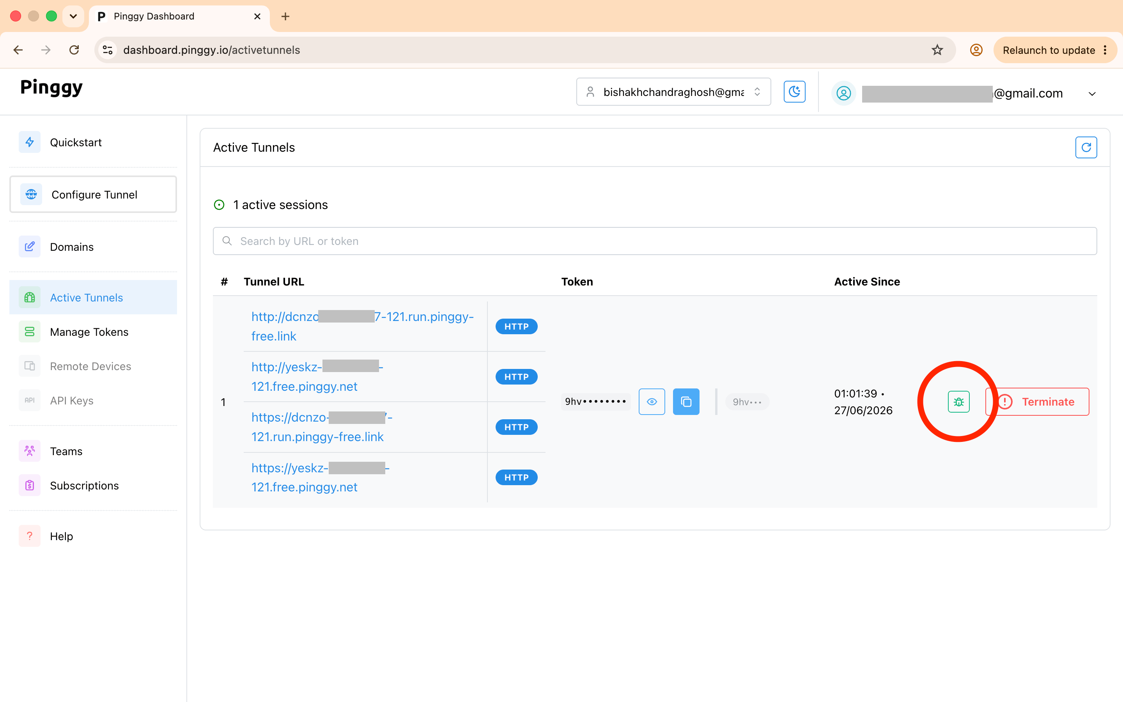Click the address bar URL
This screenshot has height=702, width=1123.
point(212,50)
